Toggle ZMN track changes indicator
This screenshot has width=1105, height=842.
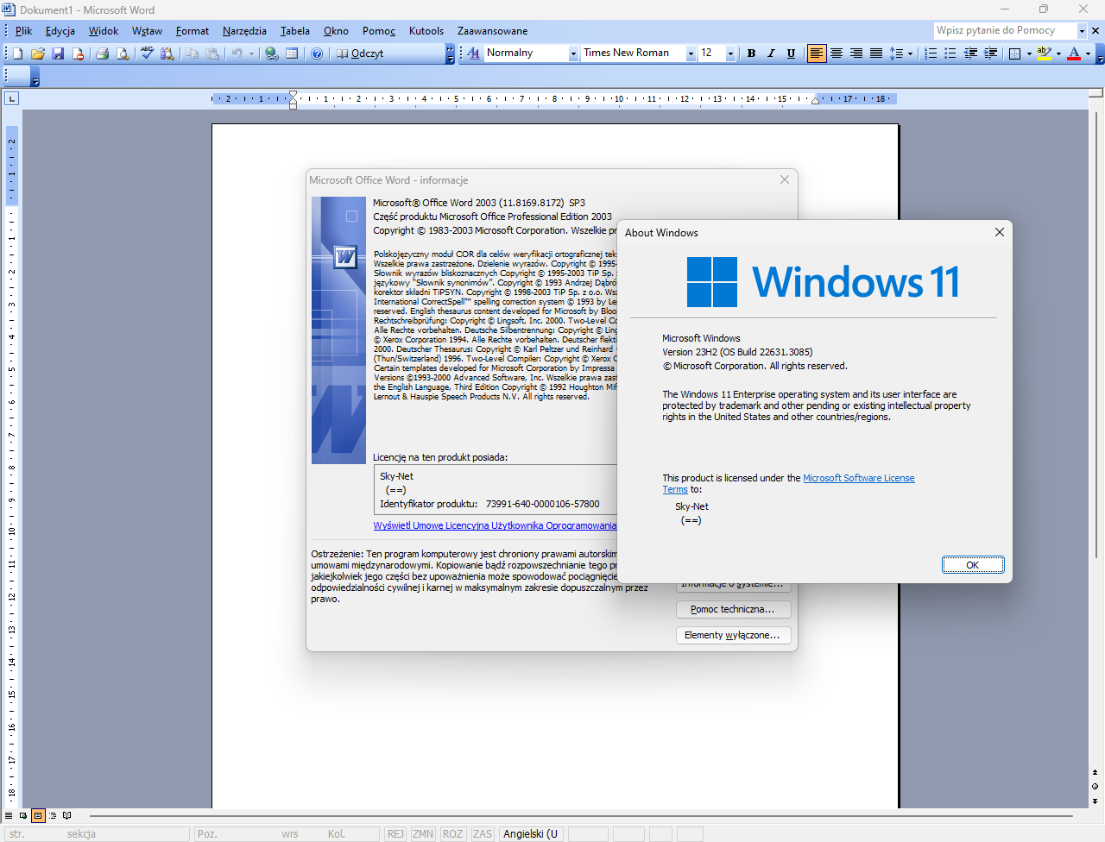423,834
